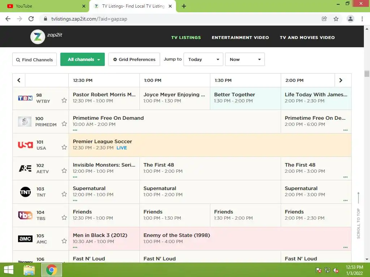Click the muted volume tray icon
The width and height of the screenshot is (370, 277).
click(x=336, y=271)
